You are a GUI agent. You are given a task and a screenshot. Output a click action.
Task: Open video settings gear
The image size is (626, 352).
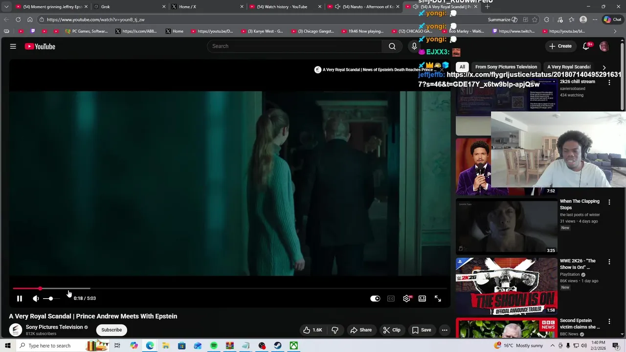coord(406,298)
